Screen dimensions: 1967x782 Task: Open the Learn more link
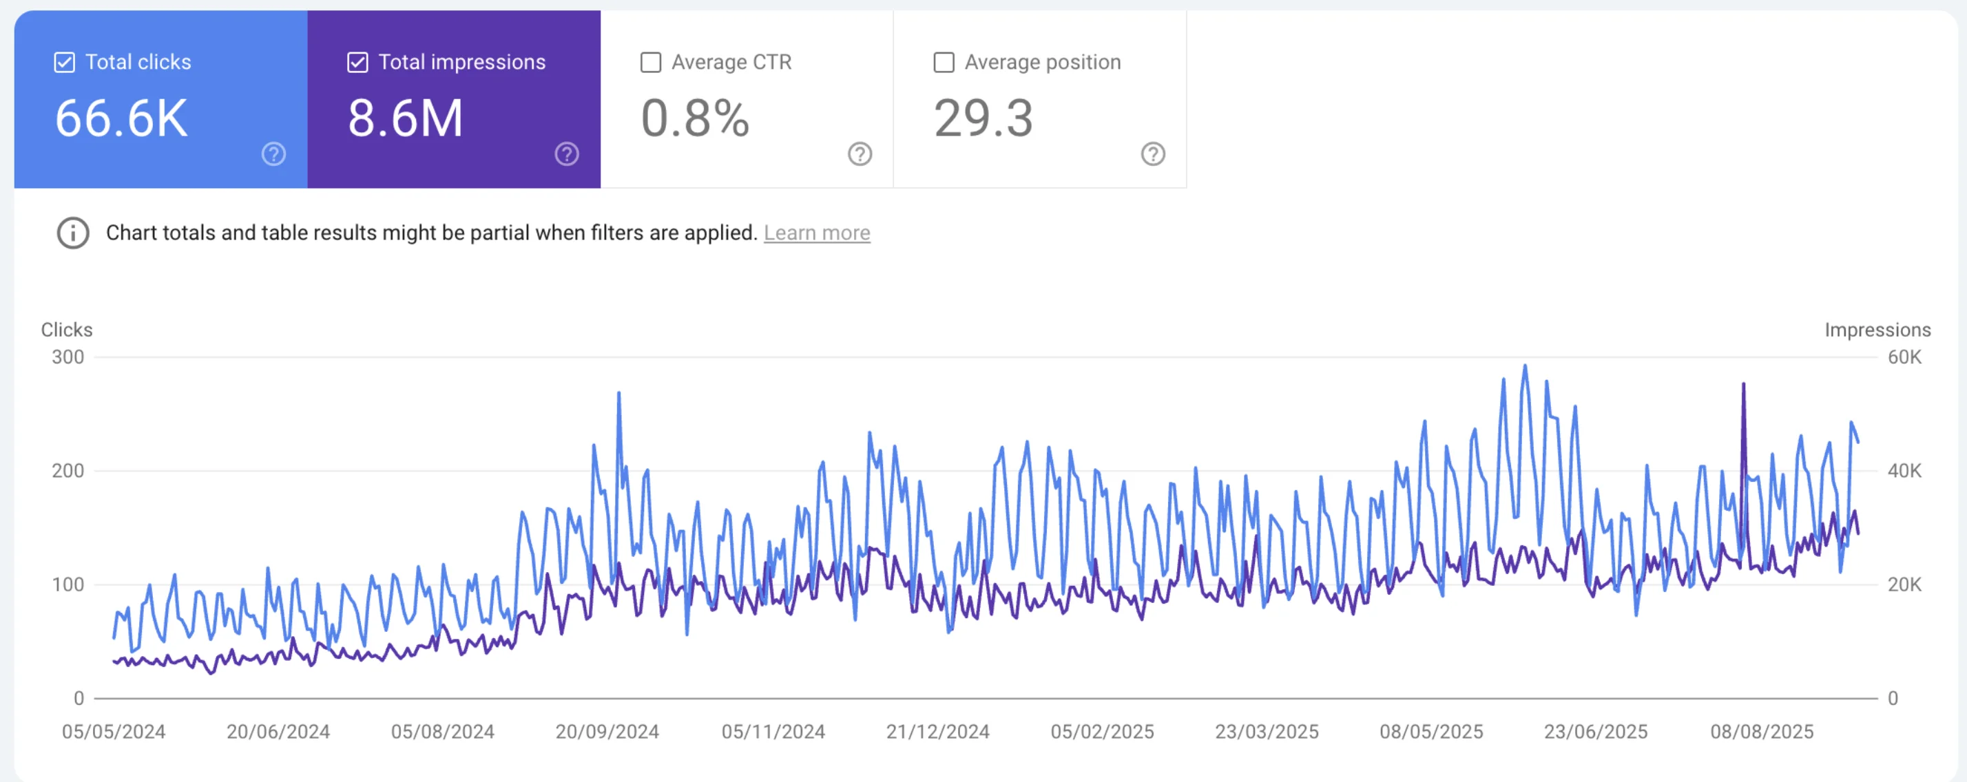[x=817, y=233]
